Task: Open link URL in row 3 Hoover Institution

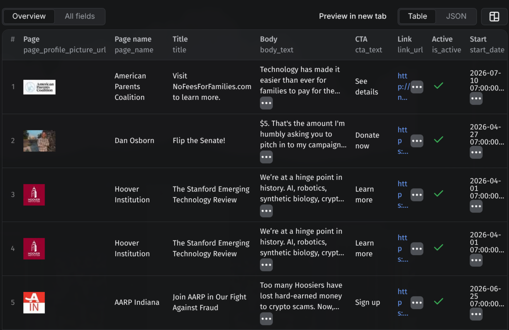Action: (x=403, y=194)
